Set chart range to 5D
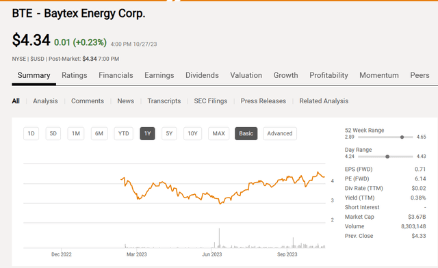The width and height of the screenshot is (438, 268). (x=53, y=133)
